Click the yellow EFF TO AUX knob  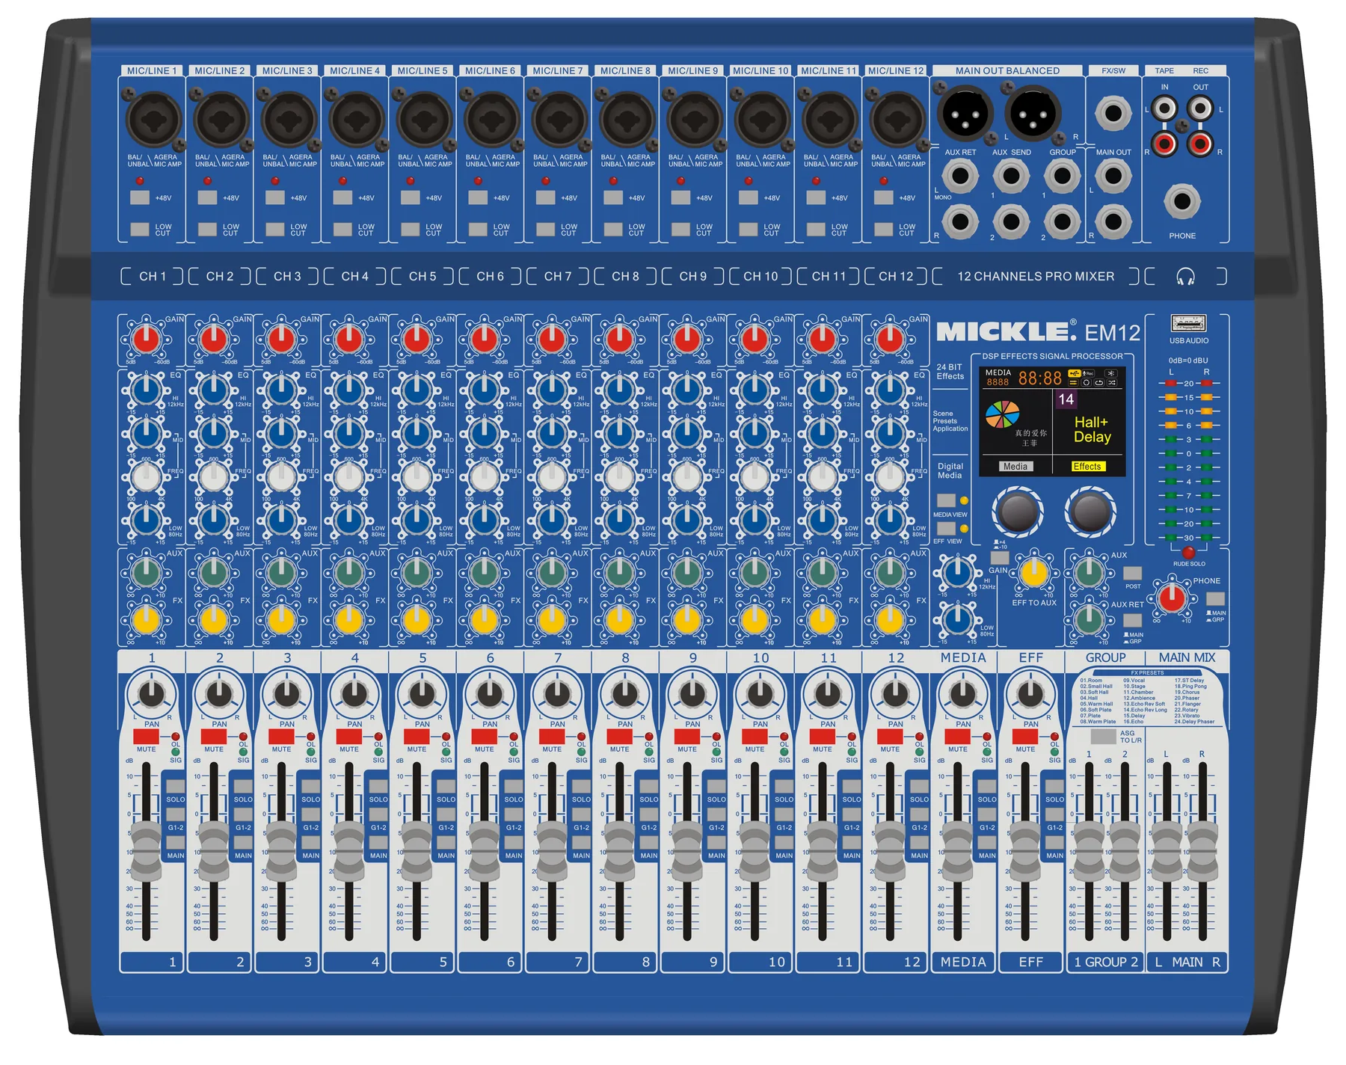[x=1034, y=574]
